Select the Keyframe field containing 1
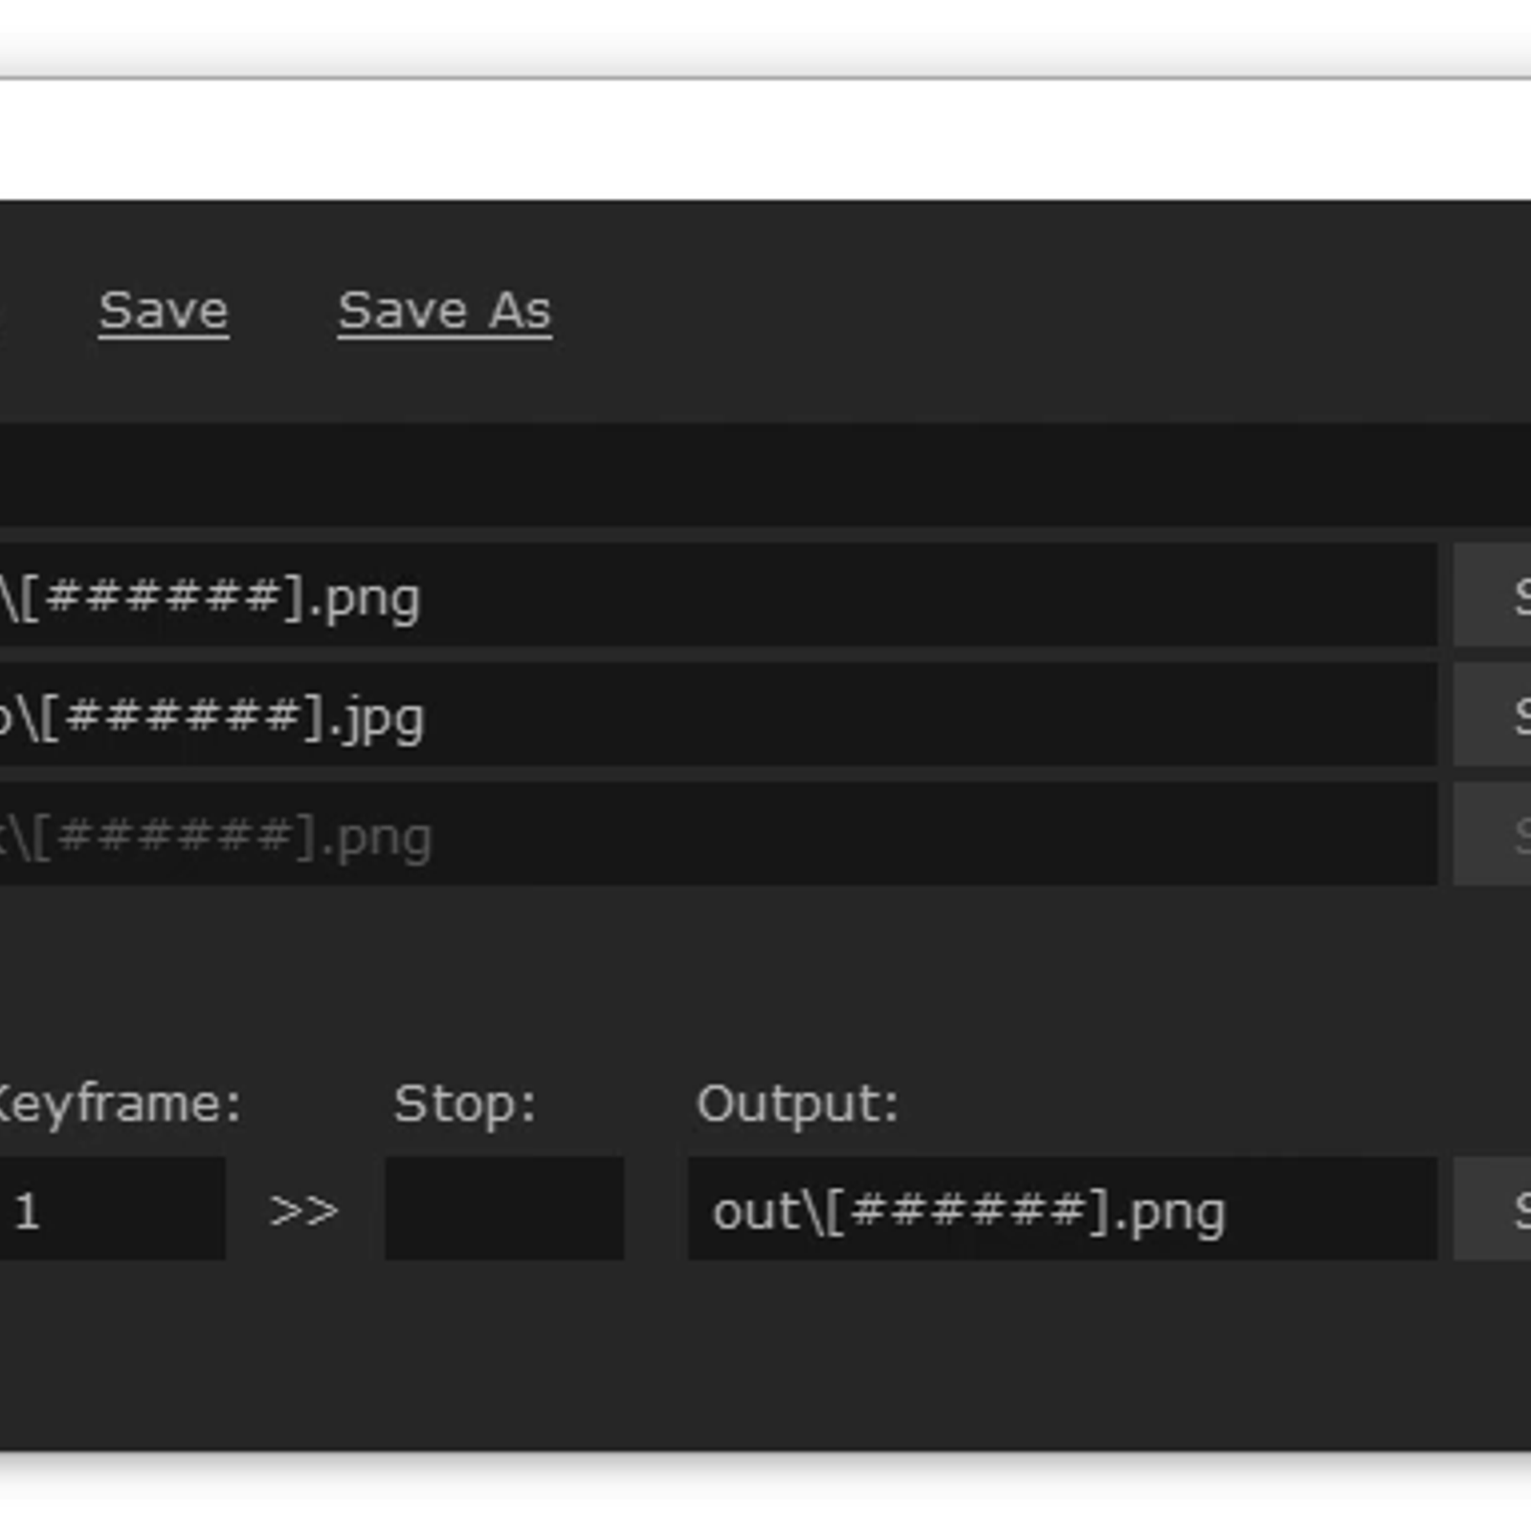The image size is (1531, 1531). coord(113,1209)
